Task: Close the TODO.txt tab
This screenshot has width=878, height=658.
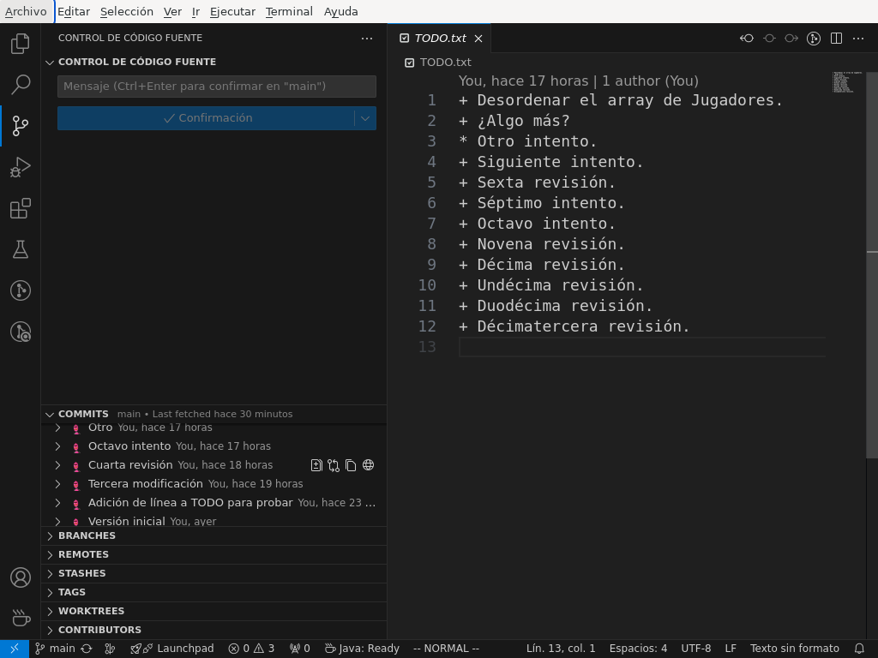Action: (478, 38)
